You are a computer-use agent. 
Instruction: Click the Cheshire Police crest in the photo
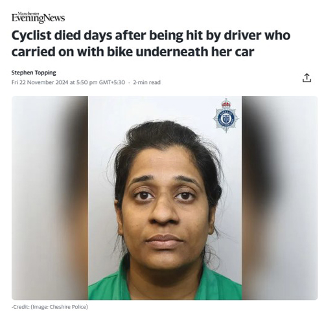pos(226,115)
